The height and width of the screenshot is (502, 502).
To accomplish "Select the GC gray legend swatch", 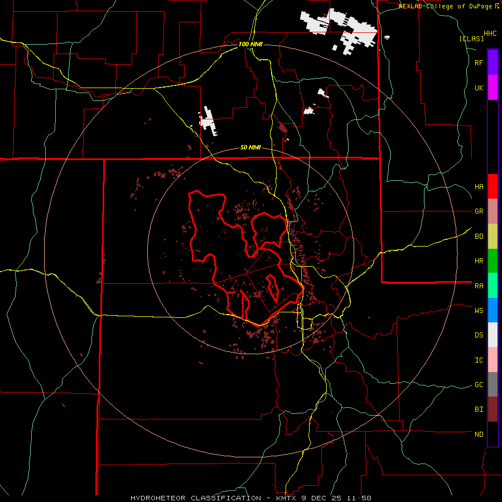I will [493, 384].
